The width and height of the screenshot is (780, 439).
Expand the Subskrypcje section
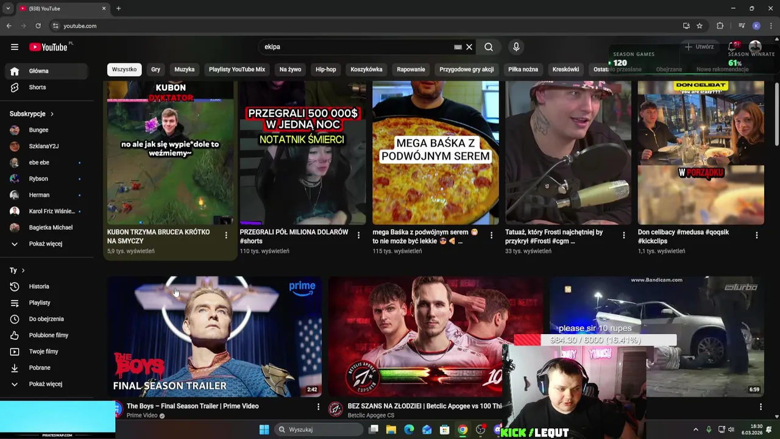click(x=32, y=114)
